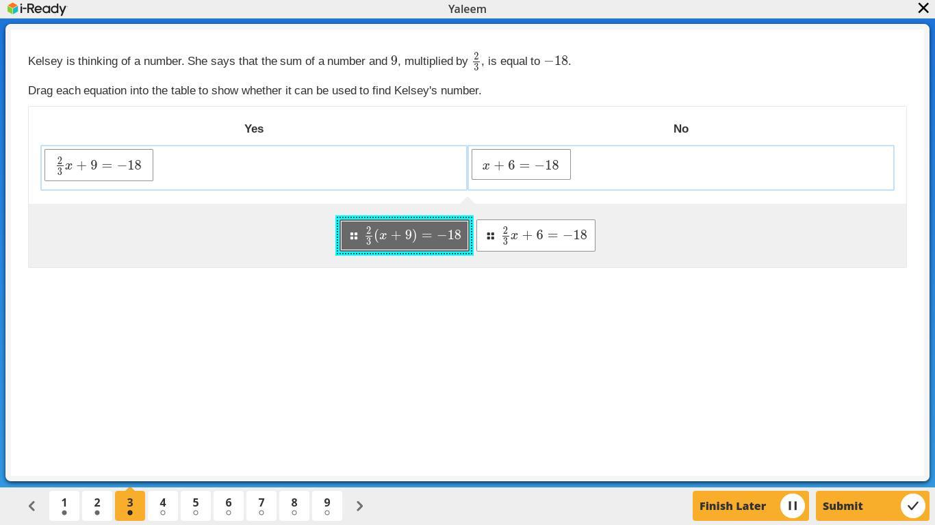Screen dimensions: 935x525
Task: Switch to question 8
Action: [x=294, y=506]
